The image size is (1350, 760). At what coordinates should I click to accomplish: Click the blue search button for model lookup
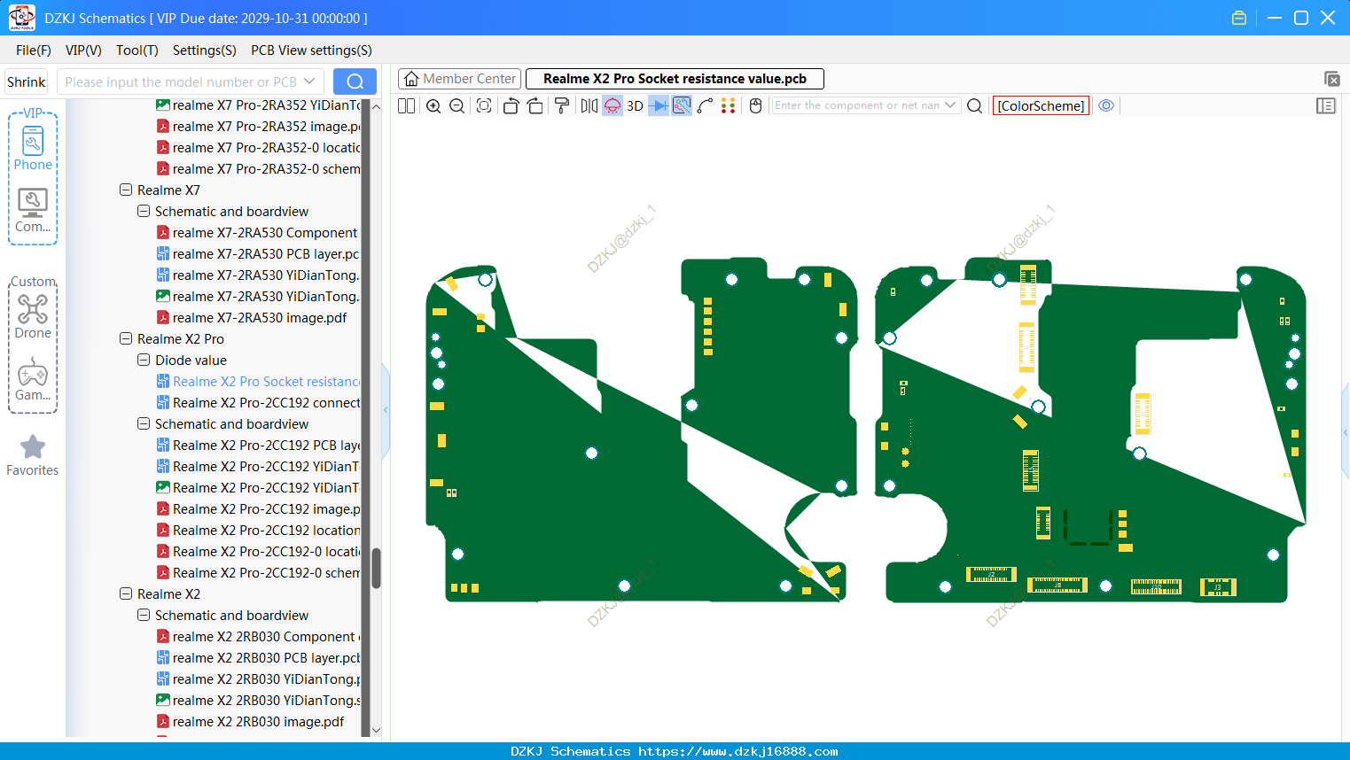(355, 81)
